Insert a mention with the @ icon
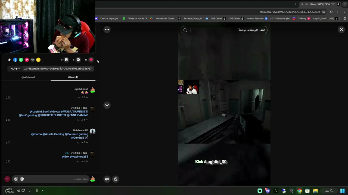Screen dimensions: 348x195 tap(22, 179)
